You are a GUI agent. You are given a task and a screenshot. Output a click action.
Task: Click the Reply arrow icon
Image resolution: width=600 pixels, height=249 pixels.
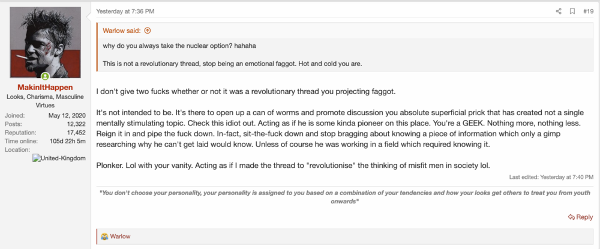(571, 217)
